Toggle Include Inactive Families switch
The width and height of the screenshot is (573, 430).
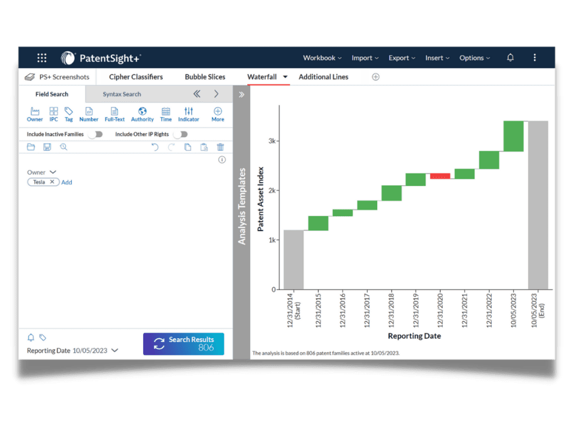click(x=95, y=134)
